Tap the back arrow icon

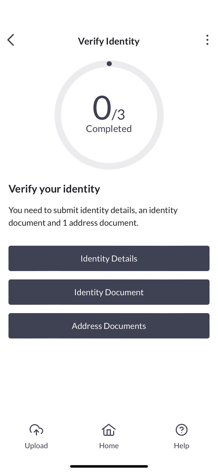point(11,40)
